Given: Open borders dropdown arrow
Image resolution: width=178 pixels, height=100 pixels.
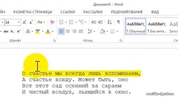Looking at the screenshot, I should tap(117, 31).
